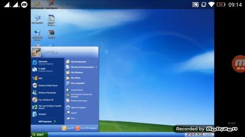The image size is (245, 137).
Task: Select the brown Configure desktop icon
Action: (51, 5)
